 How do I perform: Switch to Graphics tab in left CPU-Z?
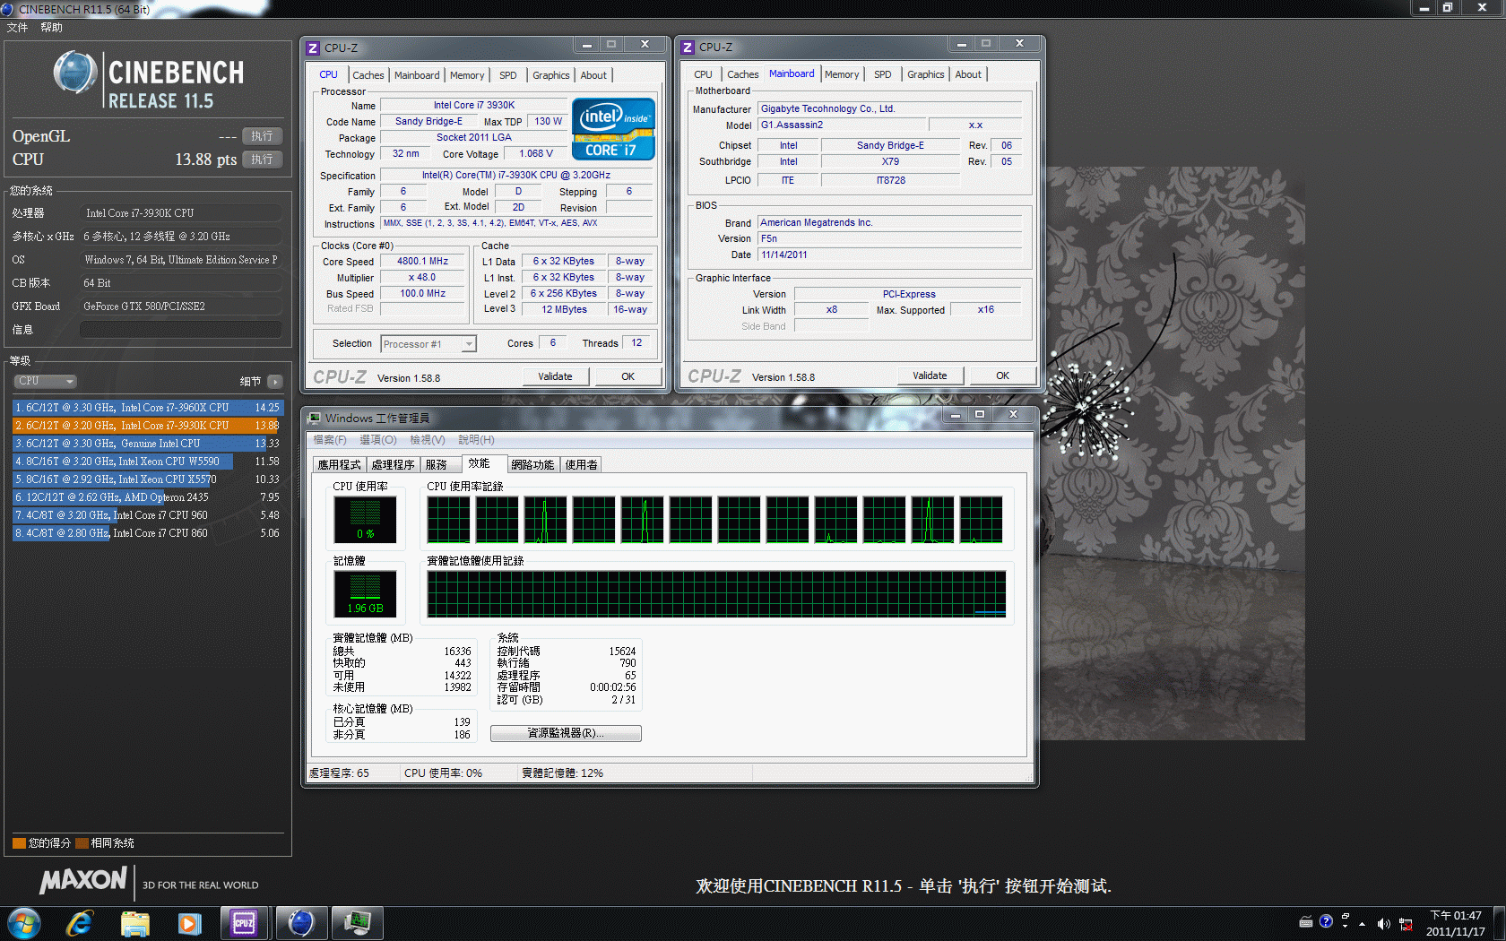(550, 75)
